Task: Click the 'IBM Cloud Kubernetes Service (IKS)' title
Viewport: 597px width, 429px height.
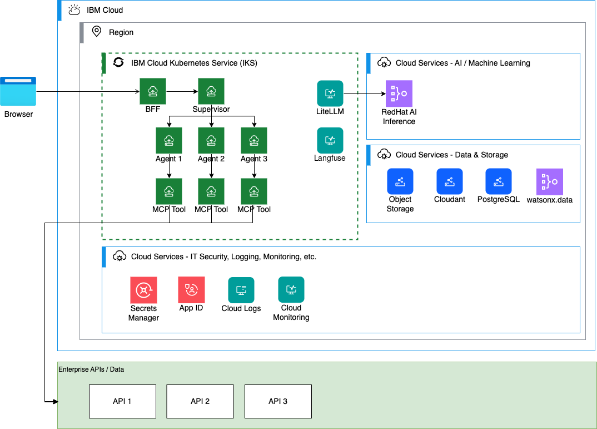Action: (194, 63)
